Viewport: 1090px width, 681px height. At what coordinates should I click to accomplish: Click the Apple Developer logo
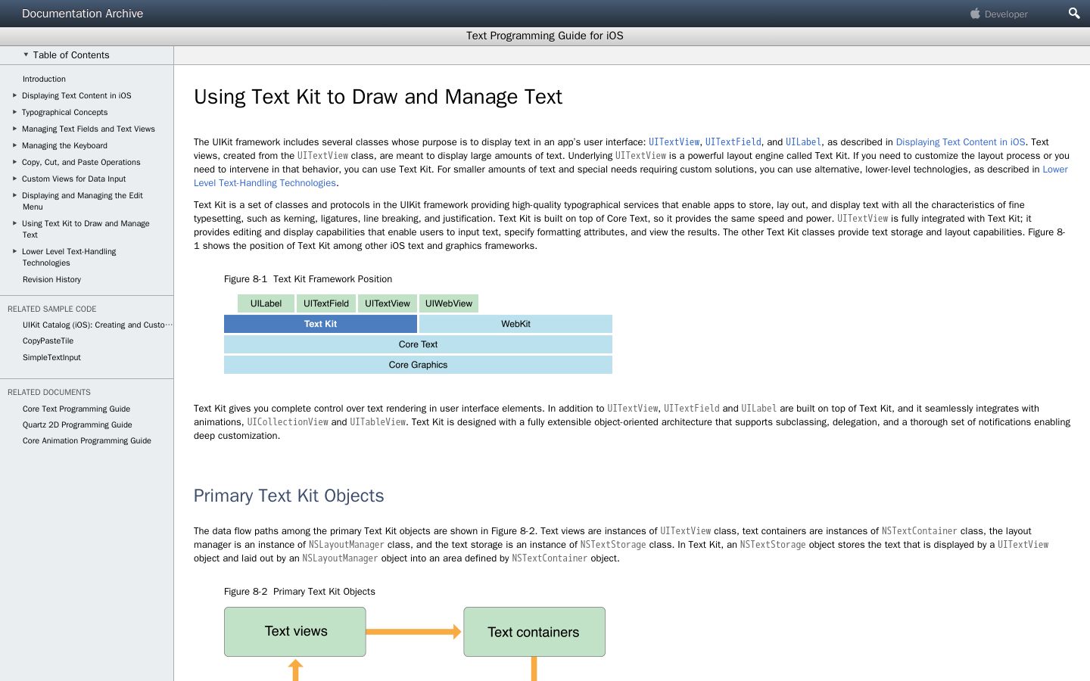(x=999, y=14)
